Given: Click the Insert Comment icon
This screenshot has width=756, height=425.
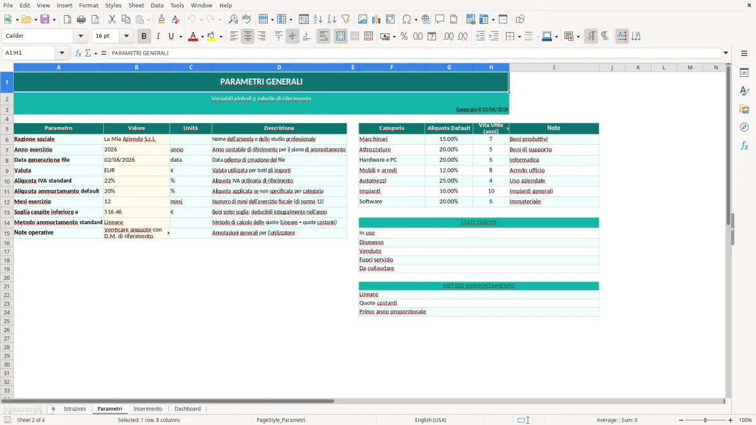Looking at the screenshot, I should pyautogui.click(x=440, y=20).
